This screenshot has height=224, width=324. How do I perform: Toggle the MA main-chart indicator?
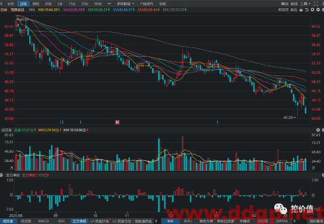click(x=170, y=221)
